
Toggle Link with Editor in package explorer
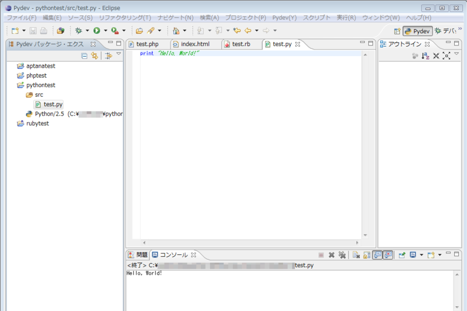point(95,55)
